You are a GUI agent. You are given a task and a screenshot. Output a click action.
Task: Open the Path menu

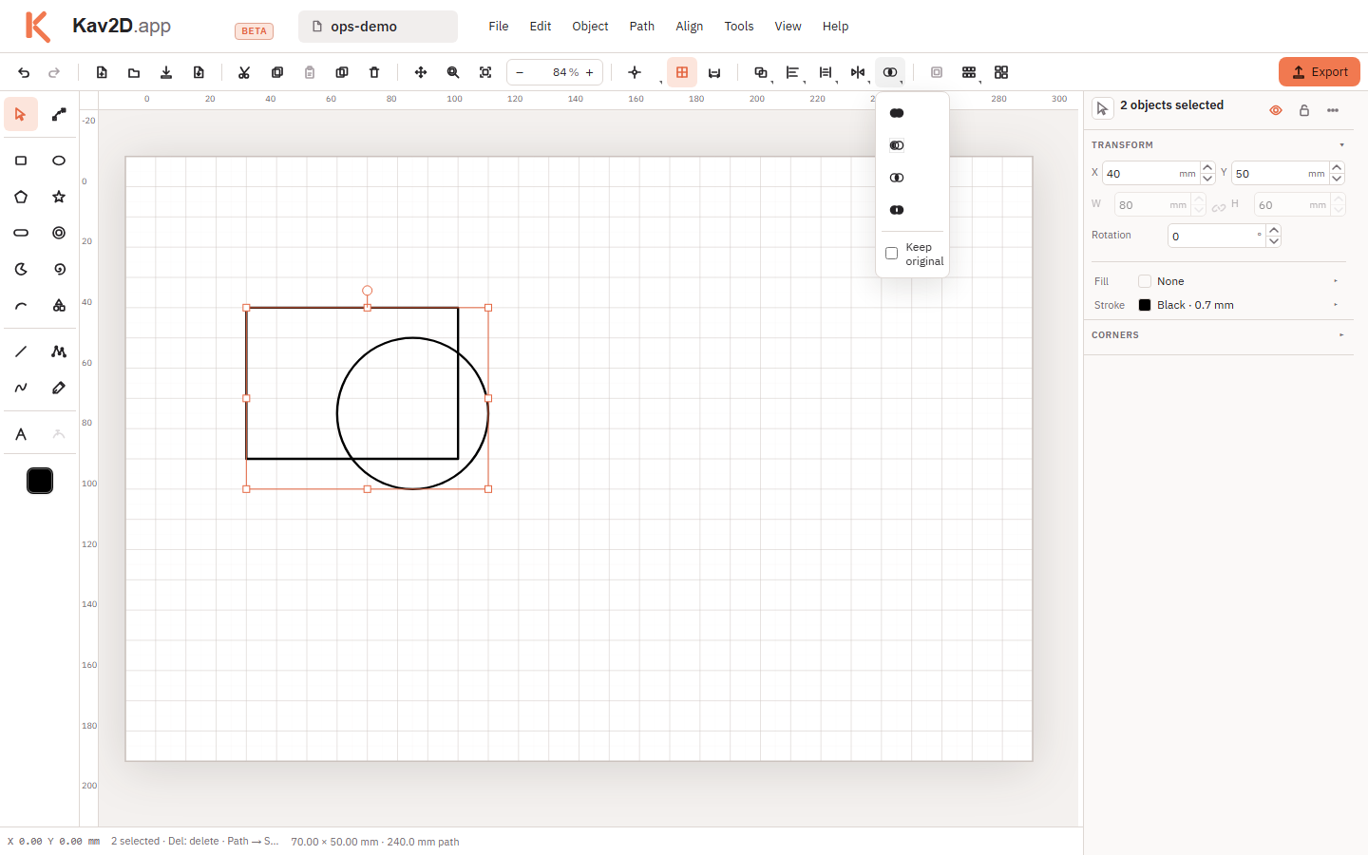point(642,27)
